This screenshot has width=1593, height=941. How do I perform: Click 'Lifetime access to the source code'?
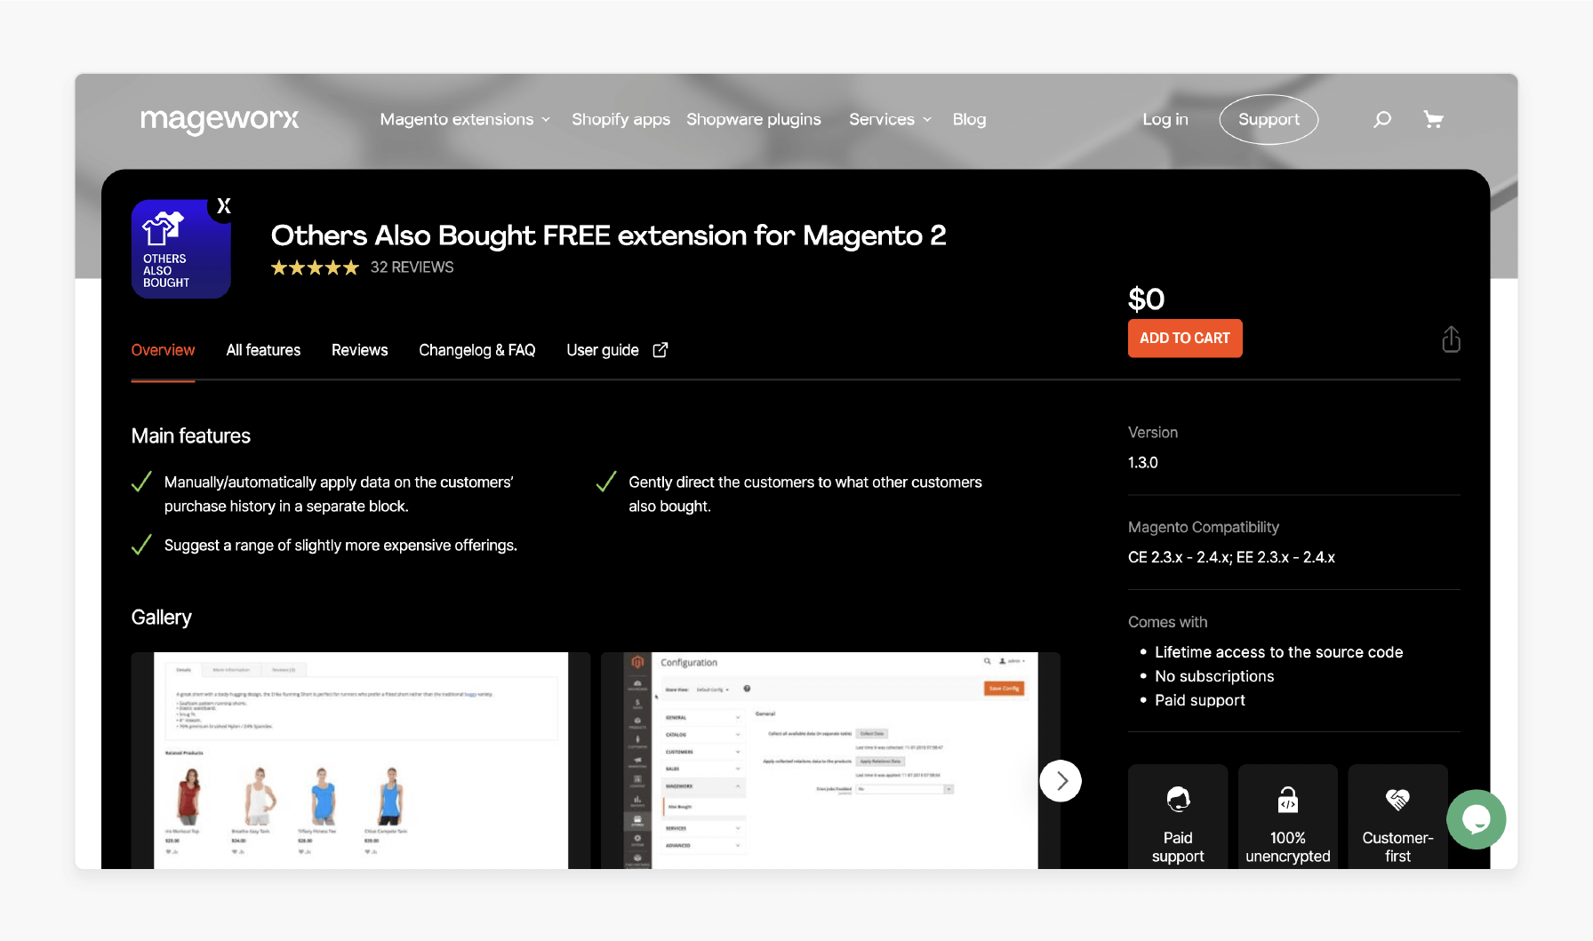coord(1278,652)
